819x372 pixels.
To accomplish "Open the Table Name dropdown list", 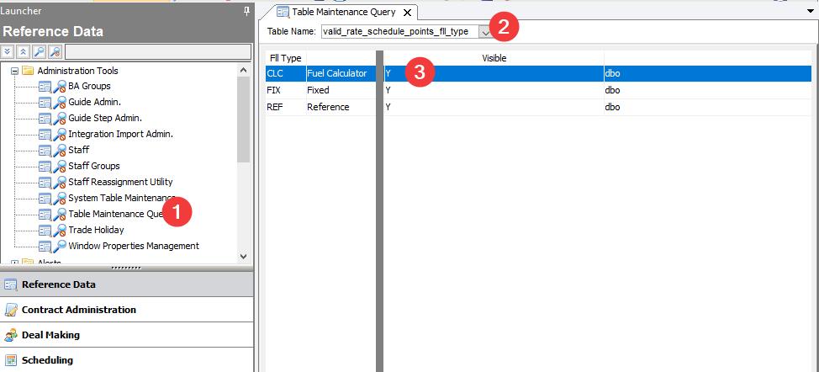I will (485, 31).
